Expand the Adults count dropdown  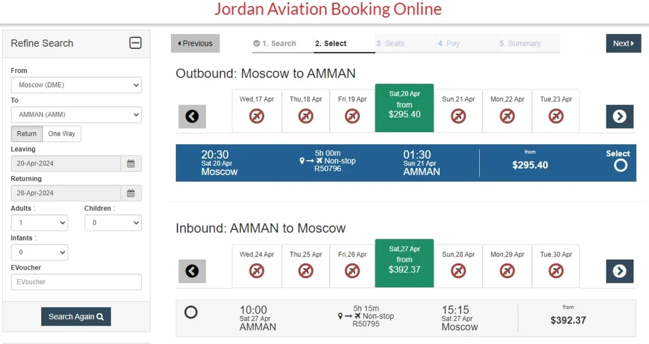tap(39, 222)
